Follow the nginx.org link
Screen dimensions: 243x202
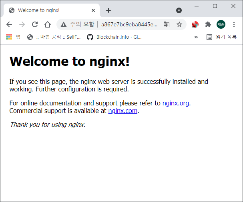click(x=176, y=103)
